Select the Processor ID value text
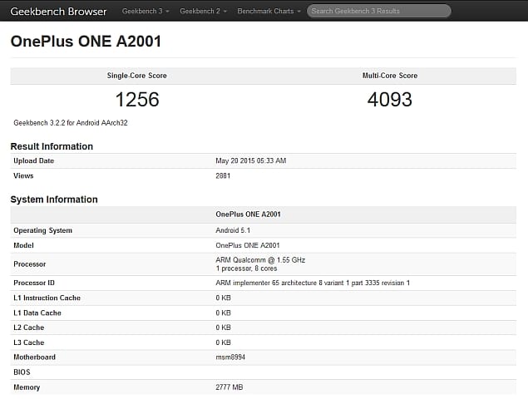 [x=312, y=283]
